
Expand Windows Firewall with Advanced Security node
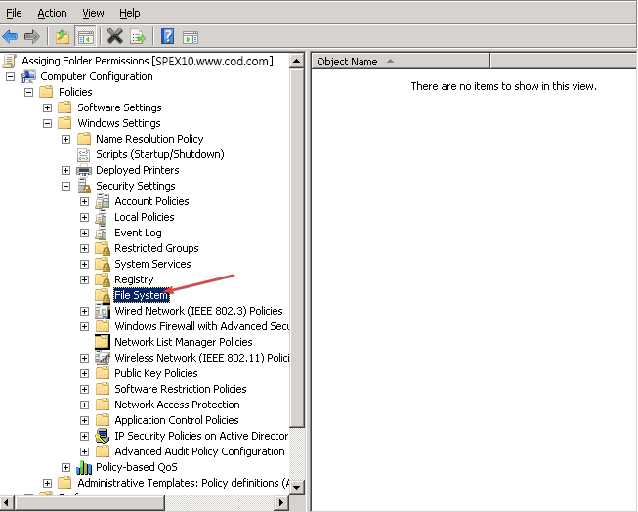coord(84,326)
